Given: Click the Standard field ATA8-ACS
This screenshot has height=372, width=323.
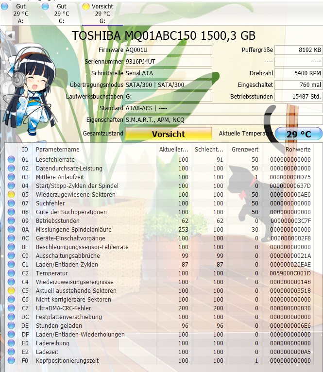Looking at the screenshot, I should [223, 108].
